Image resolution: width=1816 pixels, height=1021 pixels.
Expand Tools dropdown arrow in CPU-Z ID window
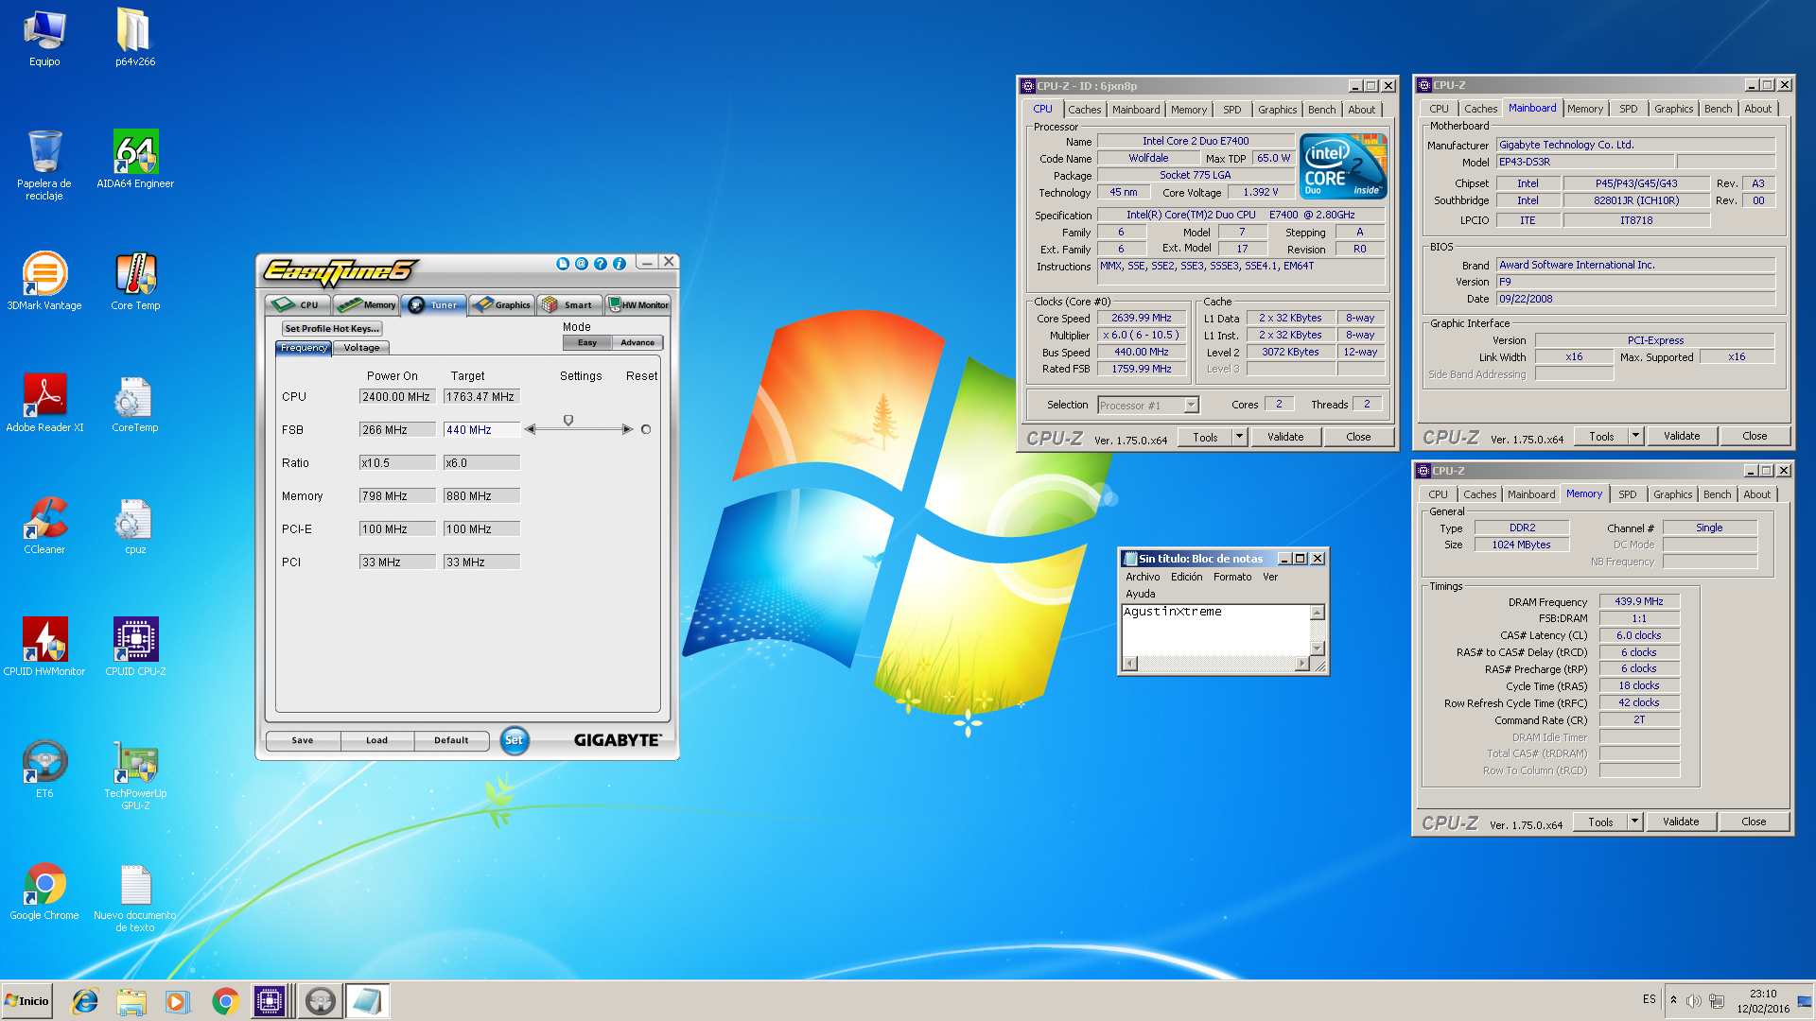point(1240,437)
